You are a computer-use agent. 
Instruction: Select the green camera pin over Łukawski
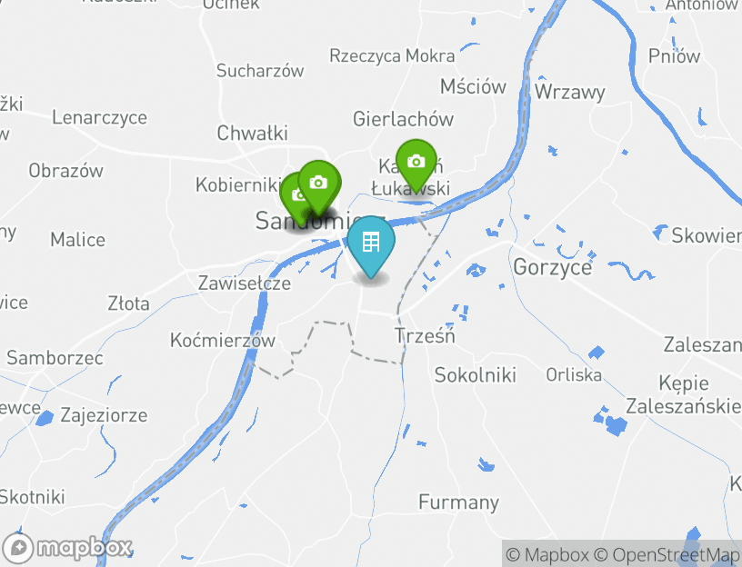click(x=416, y=165)
